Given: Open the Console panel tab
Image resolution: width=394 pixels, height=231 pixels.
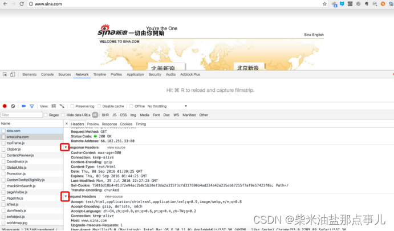Looking at the screenshot, I should click(47, 74).
